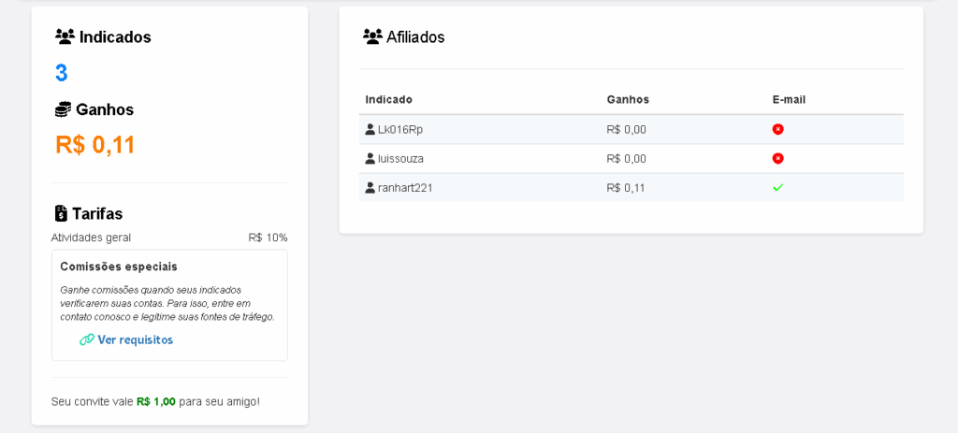Click the orange R$ 0,11 earnings total
958x433 pixels.
tap(94, 145)
